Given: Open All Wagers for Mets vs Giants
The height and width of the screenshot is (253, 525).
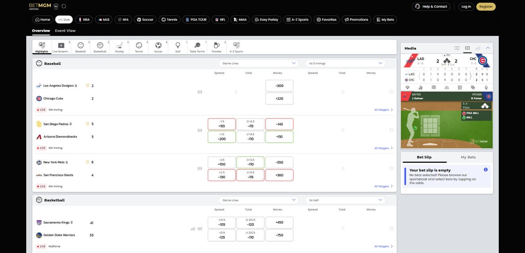Looking at the screenshot, I should [384, 186].
